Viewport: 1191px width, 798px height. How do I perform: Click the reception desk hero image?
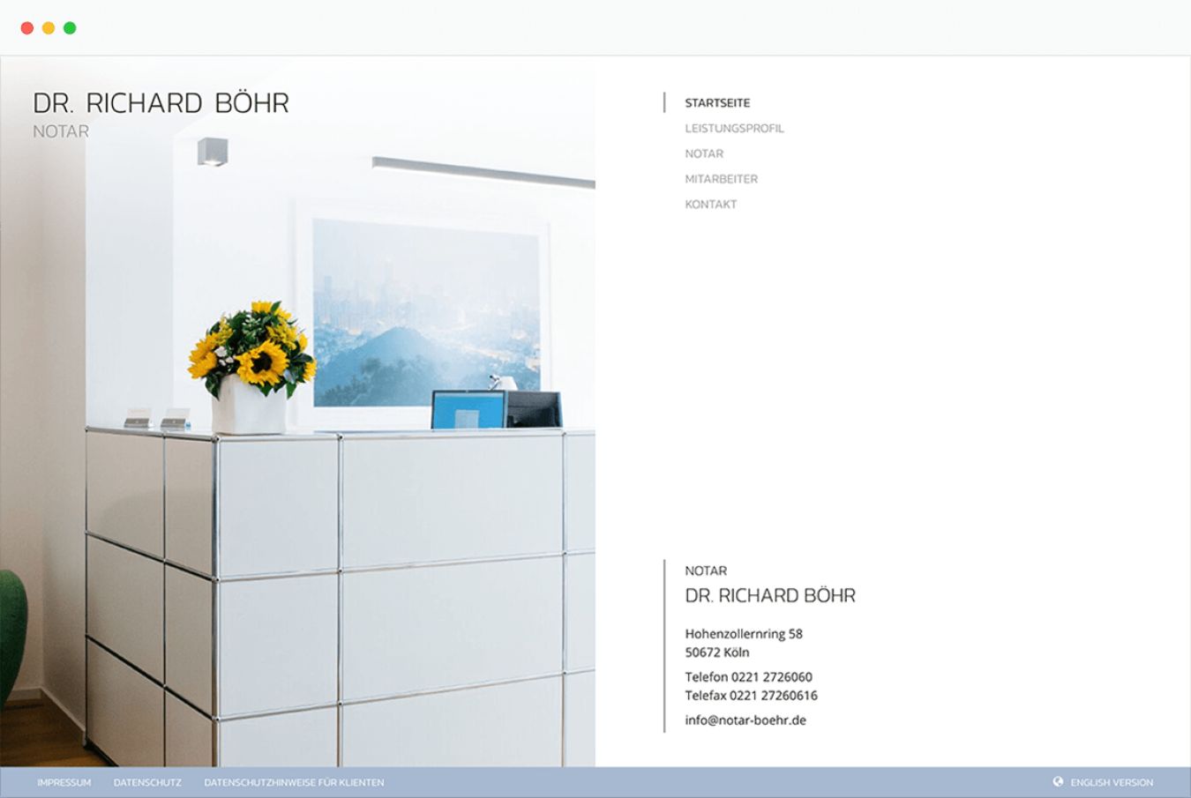[353, 529]
